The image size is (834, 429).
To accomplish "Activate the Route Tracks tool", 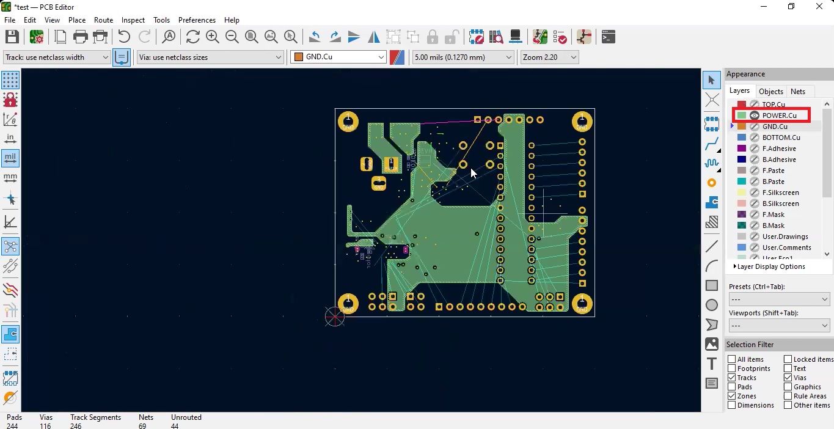I will pos(712,144).
